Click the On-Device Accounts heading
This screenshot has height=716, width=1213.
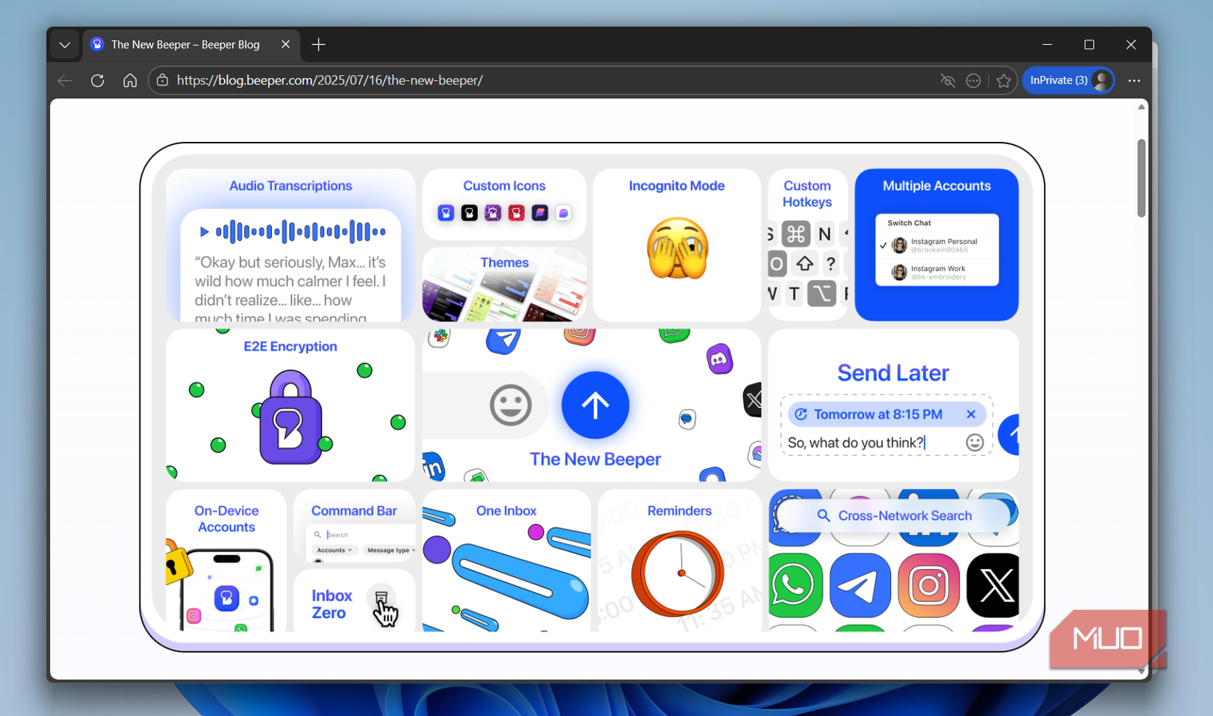pos(226,519)
